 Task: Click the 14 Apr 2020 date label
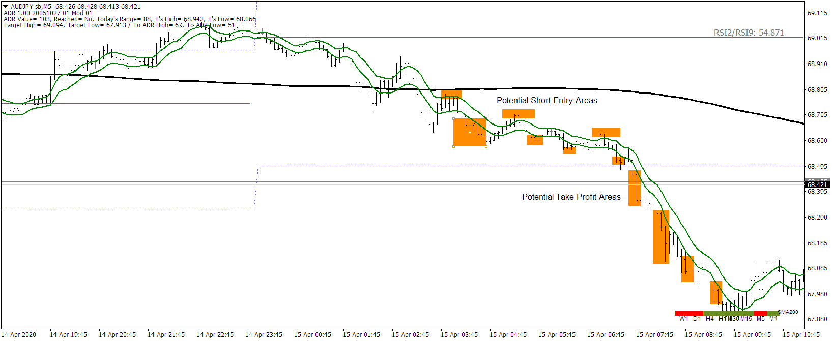(x=19, y=335)
